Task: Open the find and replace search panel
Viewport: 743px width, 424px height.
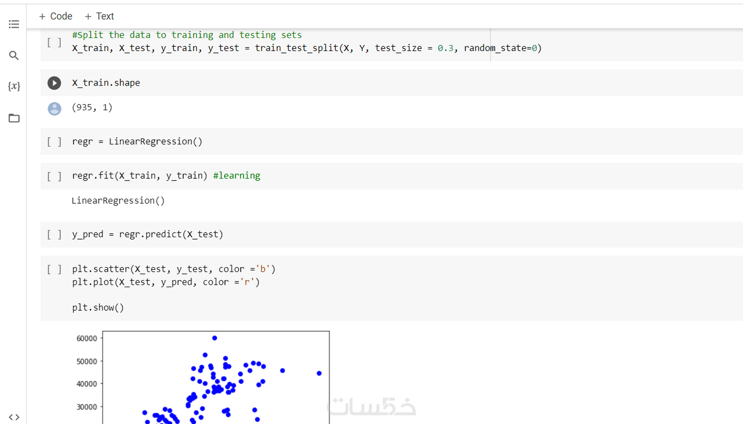Action: [x=14, y=56]
